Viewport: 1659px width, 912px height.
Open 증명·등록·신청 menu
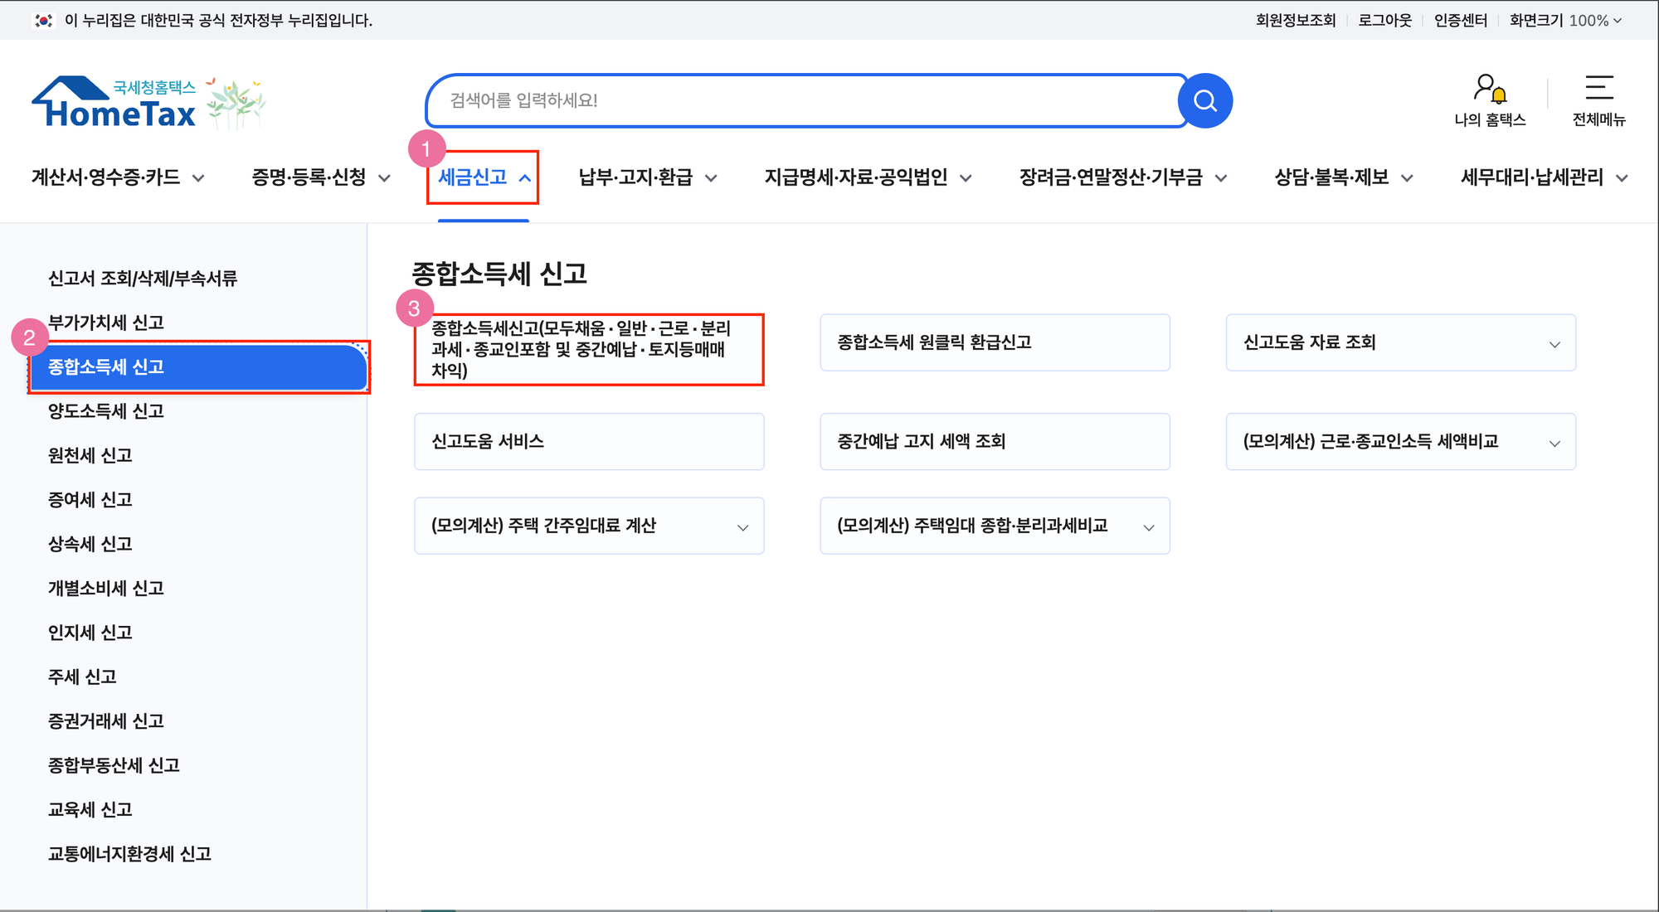point(309,177)
